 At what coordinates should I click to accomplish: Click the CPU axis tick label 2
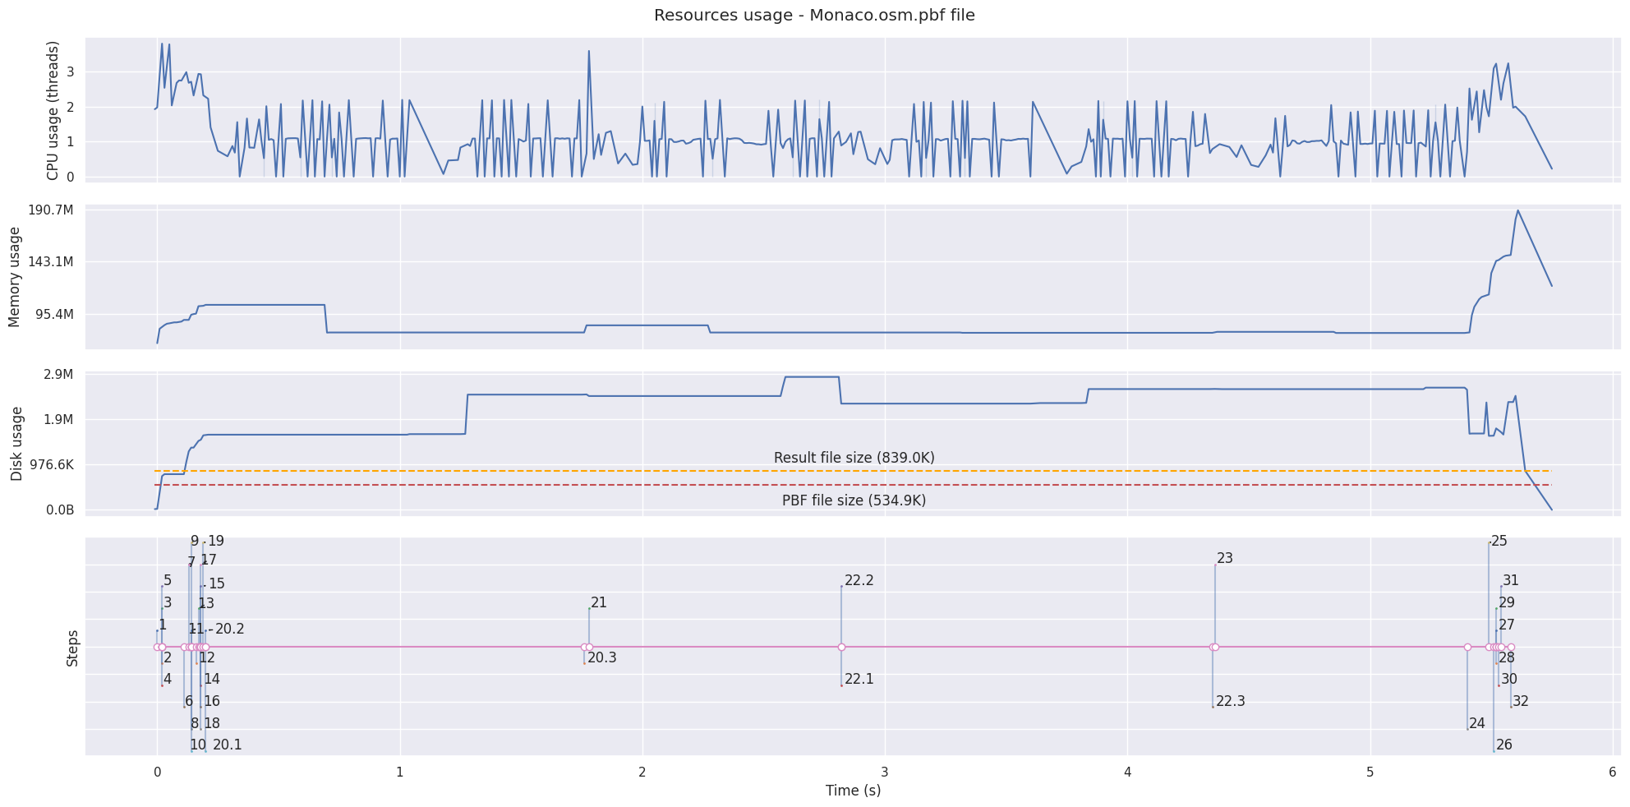pyautogui.click(x=71, y=108)
